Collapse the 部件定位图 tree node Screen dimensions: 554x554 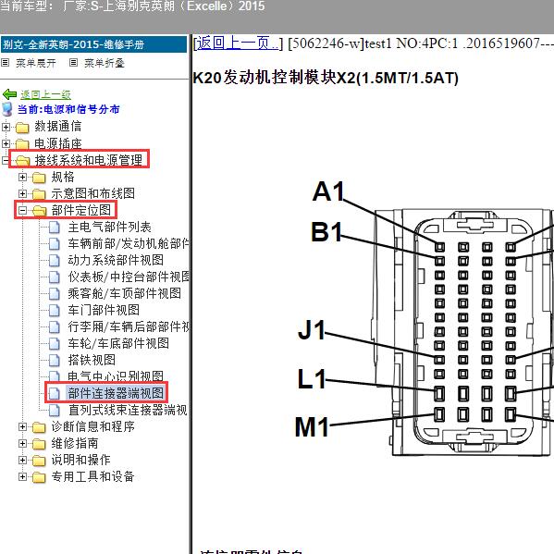click(x=22, y=211)
